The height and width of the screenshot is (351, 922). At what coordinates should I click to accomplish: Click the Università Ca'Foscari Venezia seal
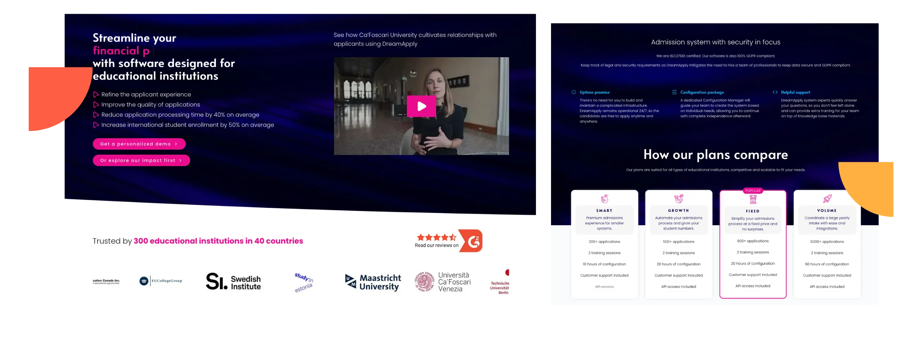coord(425,282)
